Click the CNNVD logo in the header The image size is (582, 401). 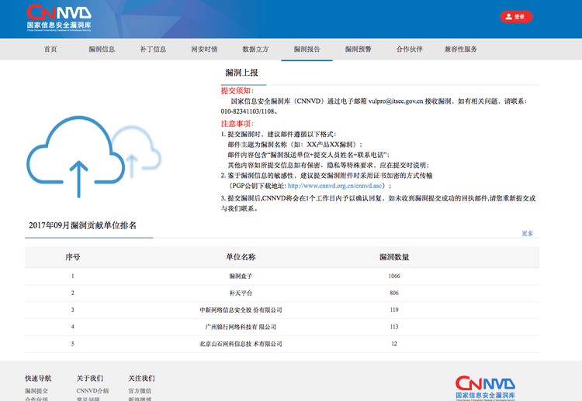[x=59, y=18]
